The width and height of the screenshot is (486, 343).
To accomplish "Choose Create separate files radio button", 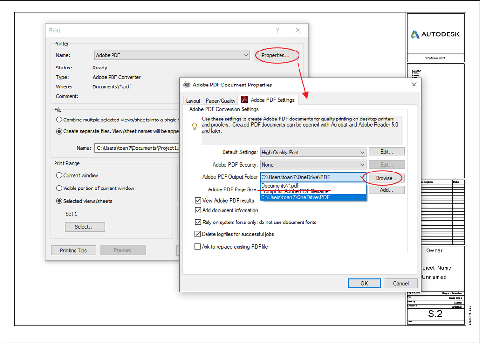I will pos(59,131).
